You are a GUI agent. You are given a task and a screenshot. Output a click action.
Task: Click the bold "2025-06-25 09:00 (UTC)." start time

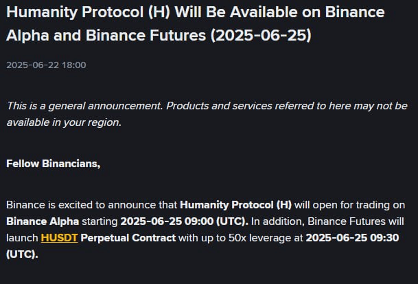click(184, 221)
